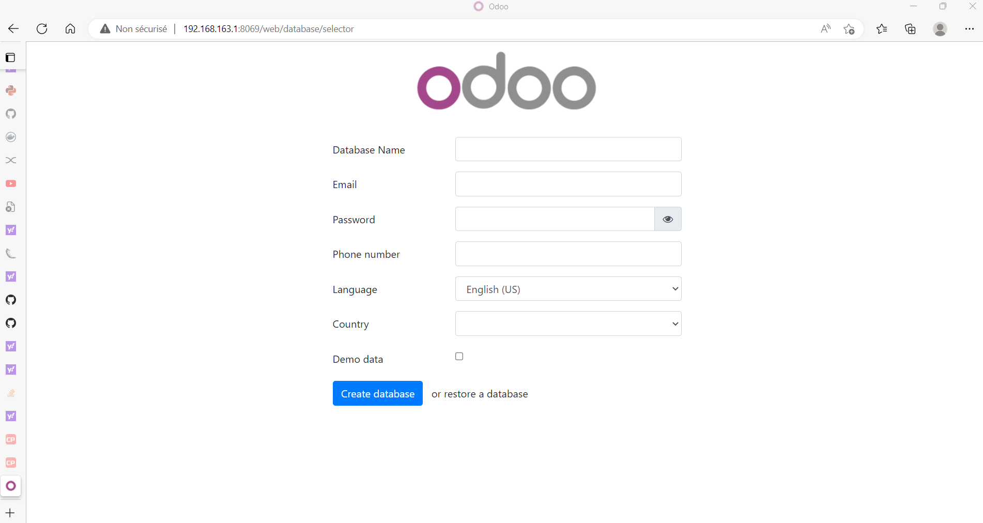
Task: Toggle the vertical tabs pane button
Action: pyautogui.click(x=10, y=57)
